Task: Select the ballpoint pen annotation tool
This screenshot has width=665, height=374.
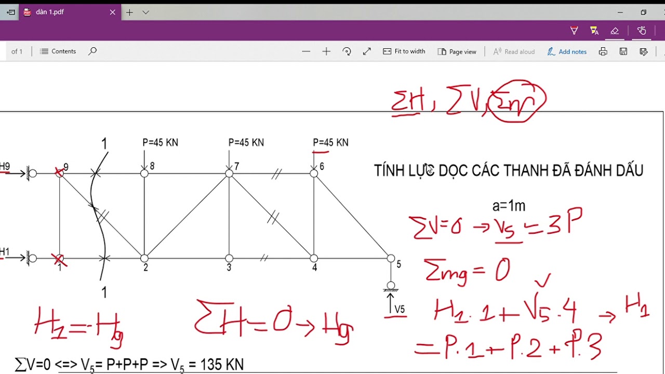Action: 574,31
